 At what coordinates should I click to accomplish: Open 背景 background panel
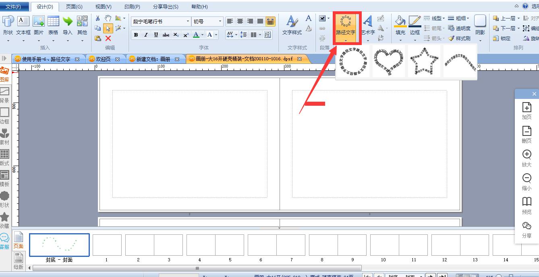click(4, 95)
